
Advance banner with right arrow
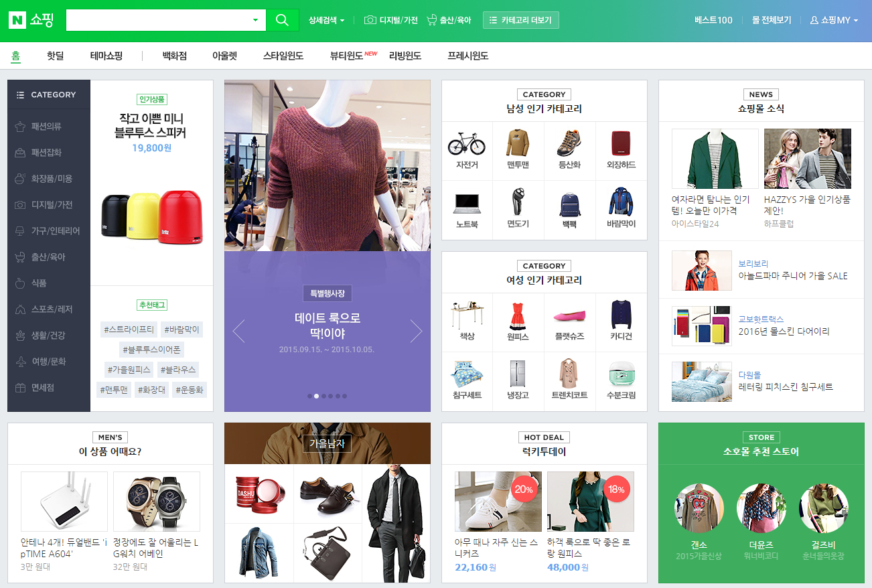pos(416,331)
